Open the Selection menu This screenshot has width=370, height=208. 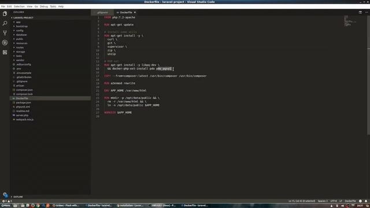(19, 6)
